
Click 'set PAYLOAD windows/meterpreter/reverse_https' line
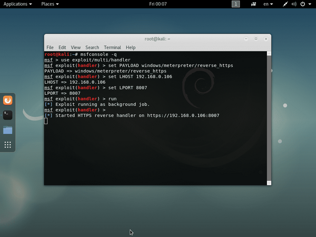(x=171, y=65)
